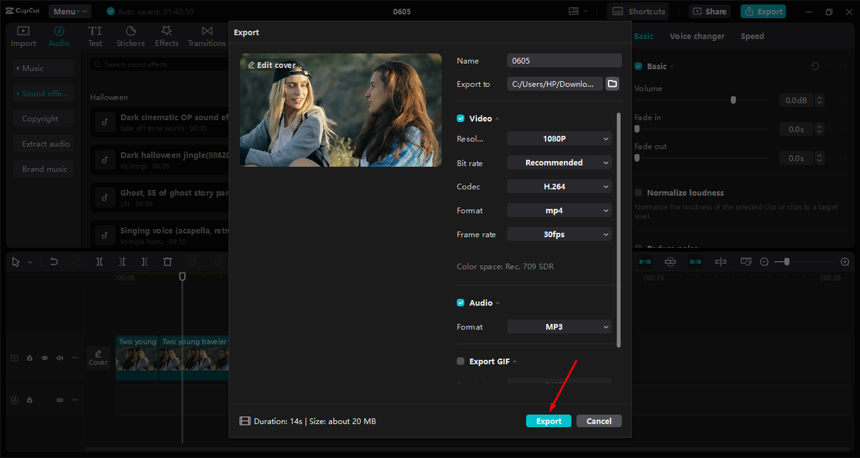Open more options for the audio track

pos(75,400)
